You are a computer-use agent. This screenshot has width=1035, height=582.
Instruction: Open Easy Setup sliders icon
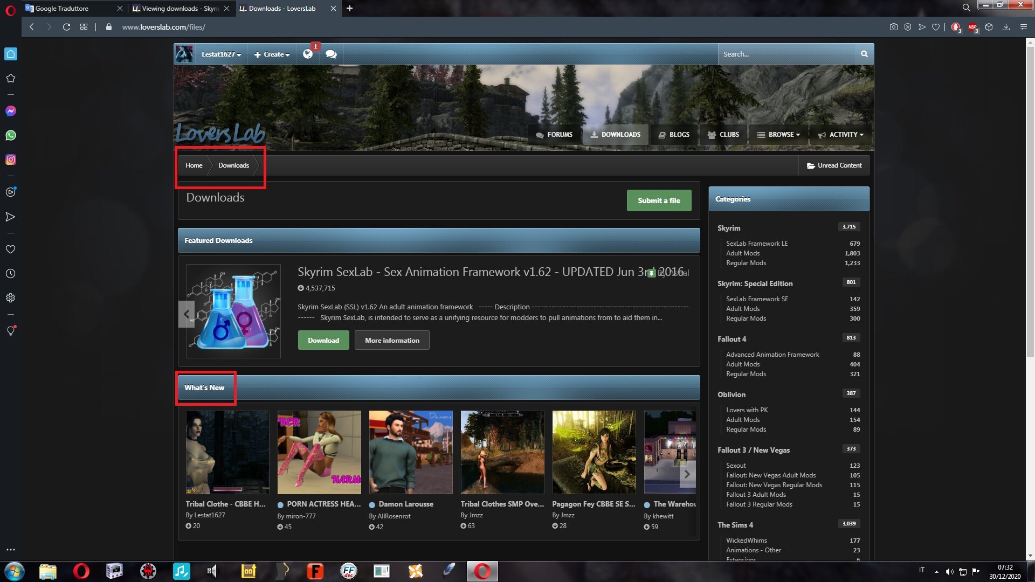(x=1024, y=27)
